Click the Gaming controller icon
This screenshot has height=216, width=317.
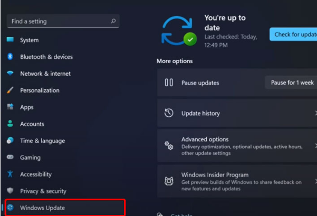tap(10, 158)
